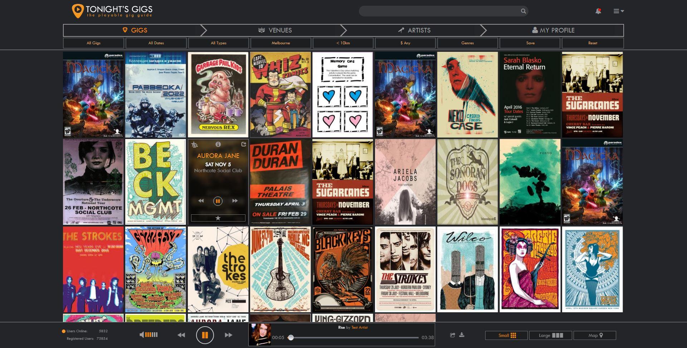687x348 pixels.
Task: Open the All Gigs filter
Action: 93,43
